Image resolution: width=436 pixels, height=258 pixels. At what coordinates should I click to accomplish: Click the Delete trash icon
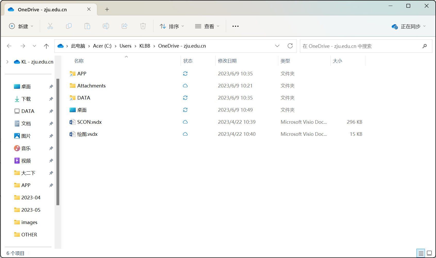pyautogui.click(x=143, y=26)
